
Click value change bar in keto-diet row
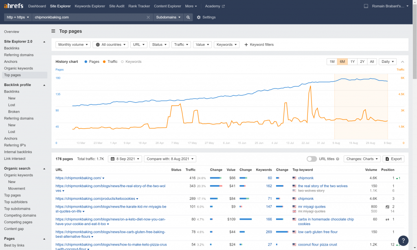point(246,219)
